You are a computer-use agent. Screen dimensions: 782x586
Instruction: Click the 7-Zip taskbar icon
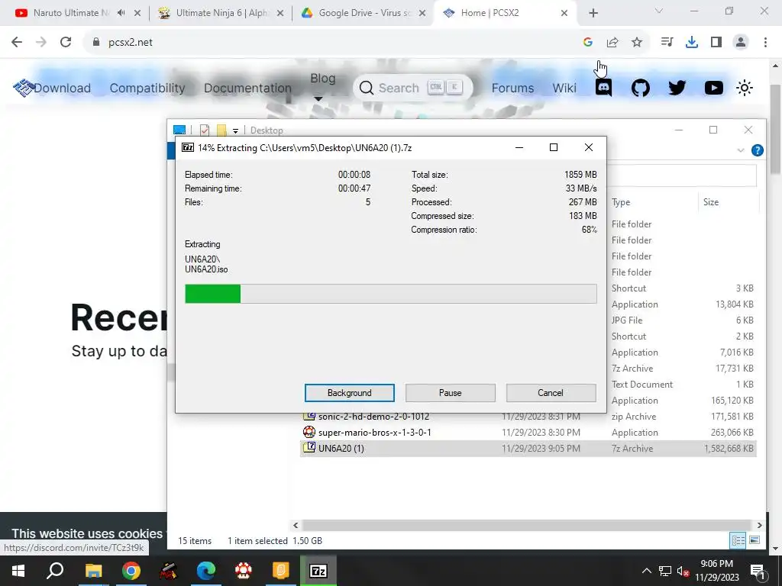[x=318, y=571]
